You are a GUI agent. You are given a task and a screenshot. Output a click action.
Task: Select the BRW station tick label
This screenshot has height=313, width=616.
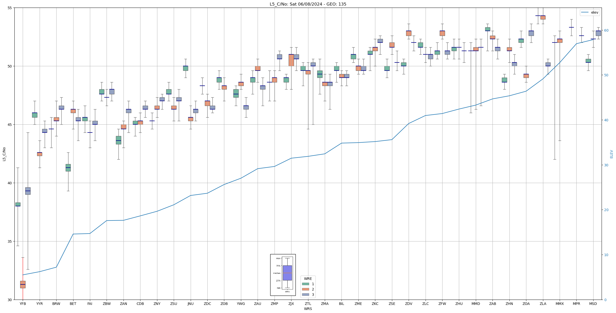(x=56, y=304)
